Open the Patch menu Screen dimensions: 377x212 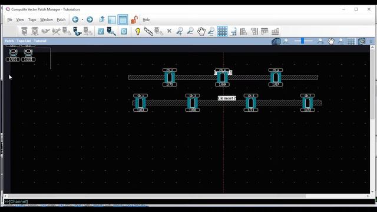(x=61, y=19)
